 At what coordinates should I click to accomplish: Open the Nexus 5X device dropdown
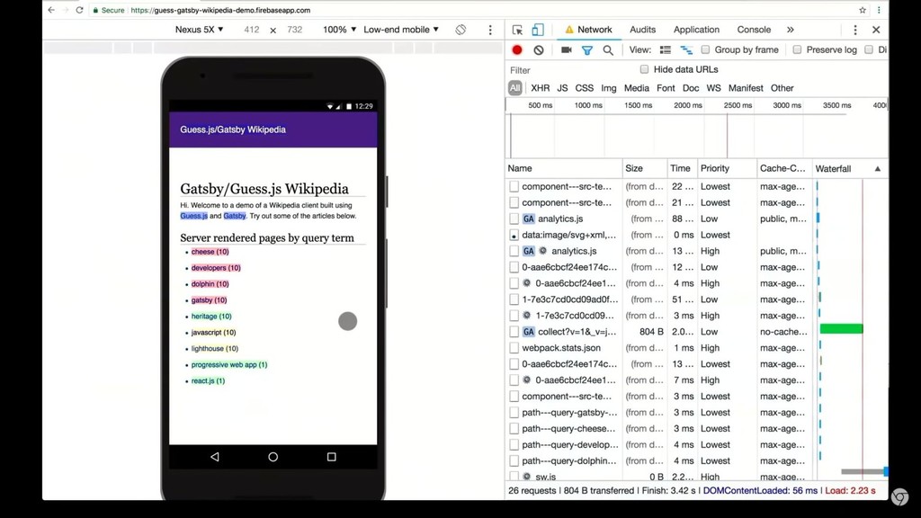(199, 30)
